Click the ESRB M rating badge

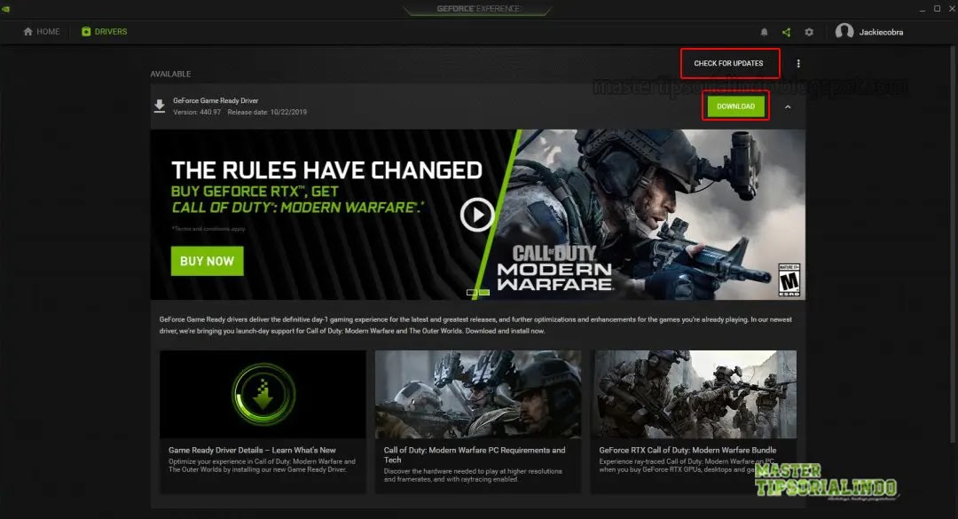pyautogui.click(x=789, y=280)
